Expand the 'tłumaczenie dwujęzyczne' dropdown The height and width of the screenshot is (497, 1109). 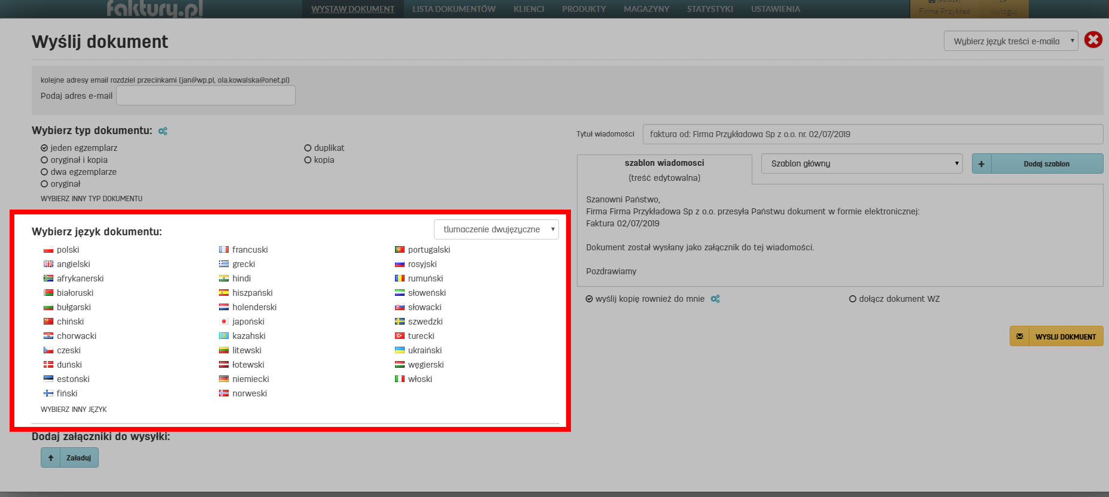coord(496,230)
